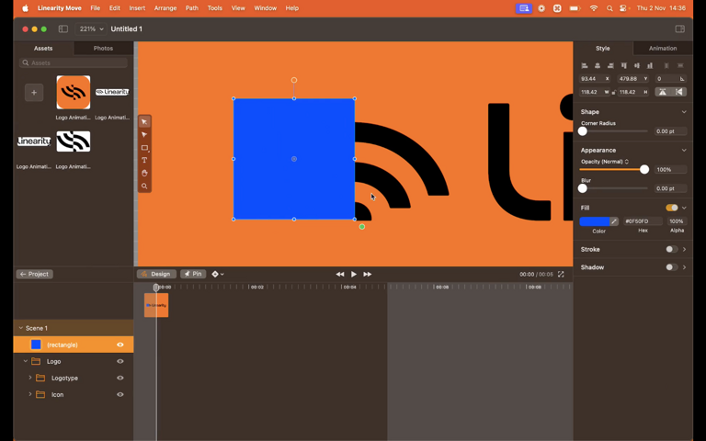Collapse the Appearance section chevron
This screenshot has height=441, width=706.
(x=684, y=151)
